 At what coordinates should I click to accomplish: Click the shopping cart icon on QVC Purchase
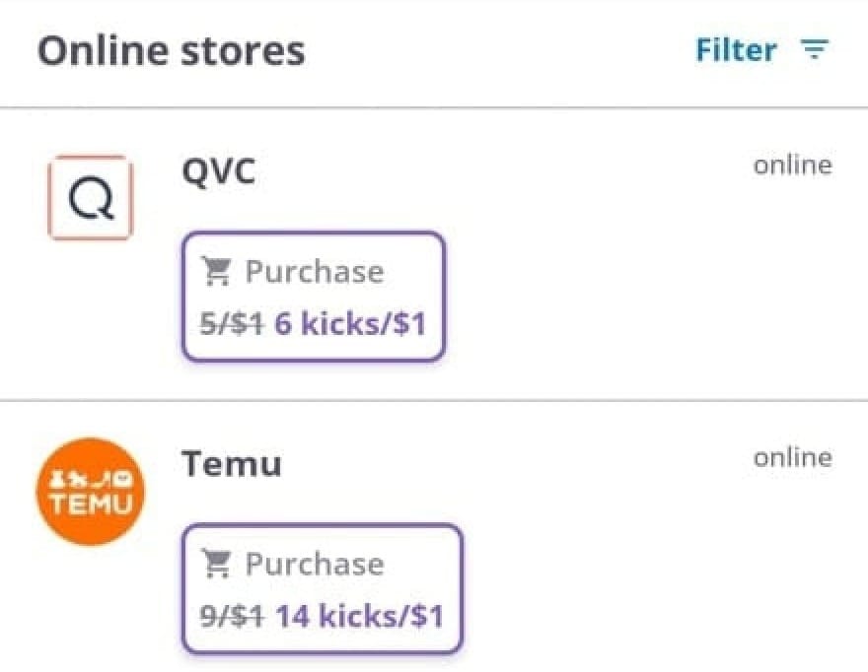click(221, 270)
